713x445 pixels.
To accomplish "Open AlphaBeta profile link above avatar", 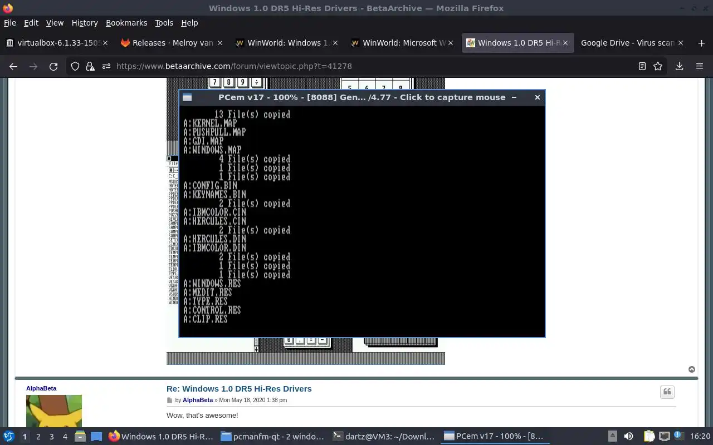I will click(41, 388).
